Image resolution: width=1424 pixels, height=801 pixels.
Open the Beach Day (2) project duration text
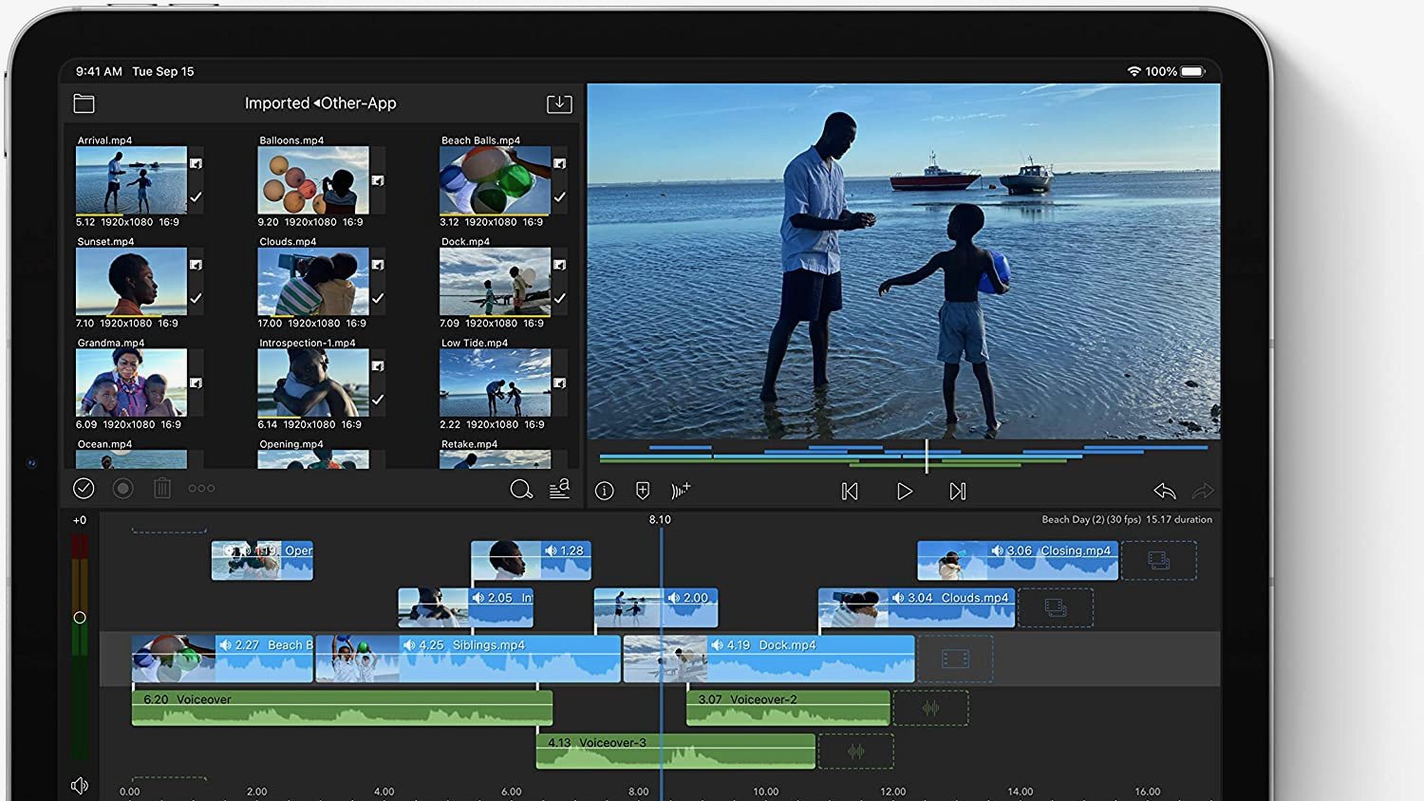1127,520
